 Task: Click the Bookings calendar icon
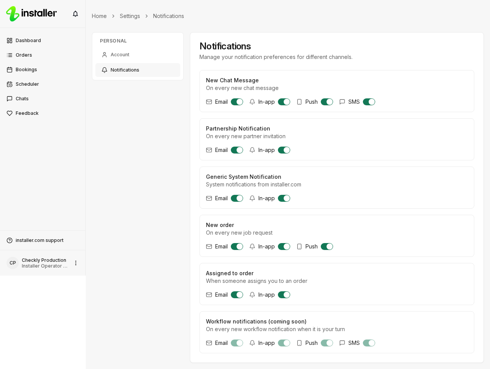coord(10,70)
